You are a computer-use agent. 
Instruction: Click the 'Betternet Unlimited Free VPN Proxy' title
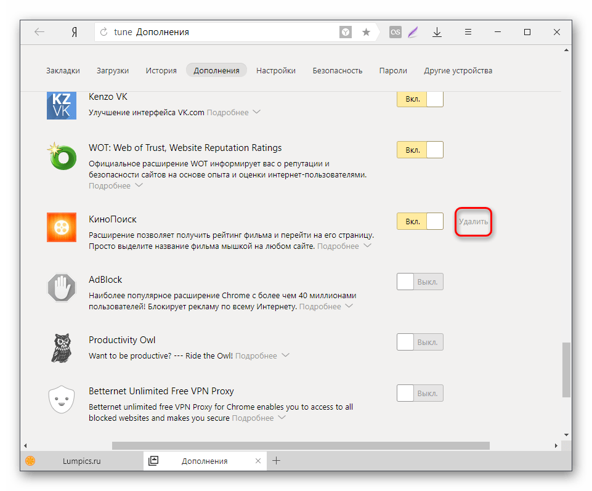[x=161, y=391]
